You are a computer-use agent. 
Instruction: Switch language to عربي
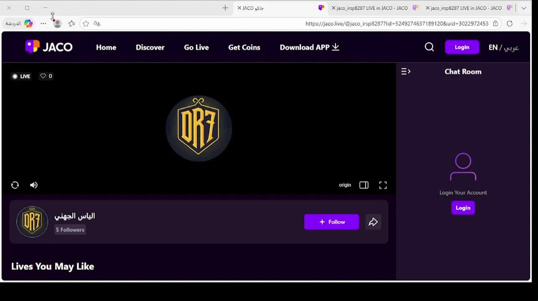(x=511, y=47)
